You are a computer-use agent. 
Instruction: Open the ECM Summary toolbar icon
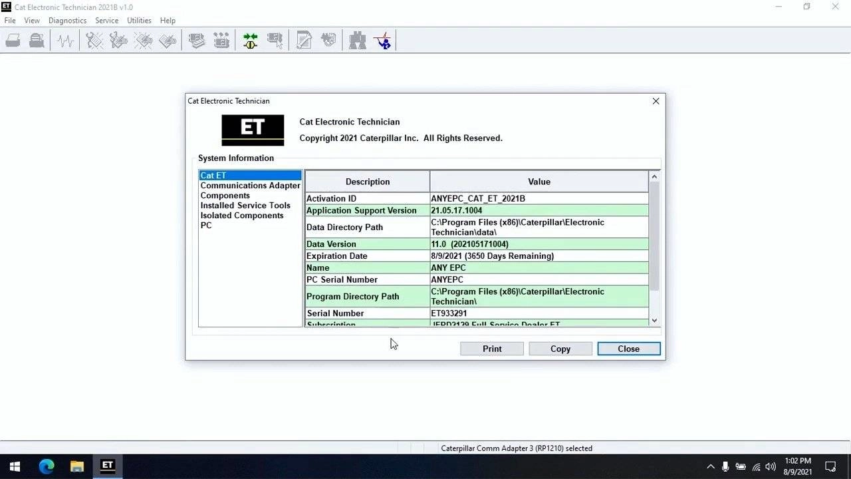[197, 41]
